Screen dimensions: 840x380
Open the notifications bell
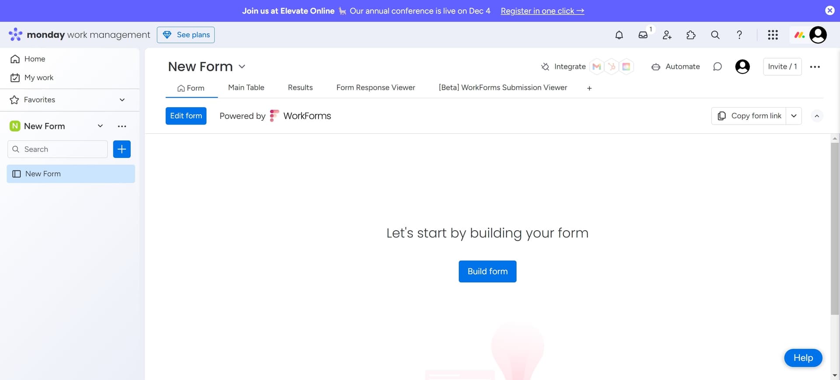click(x=619, y=35)
